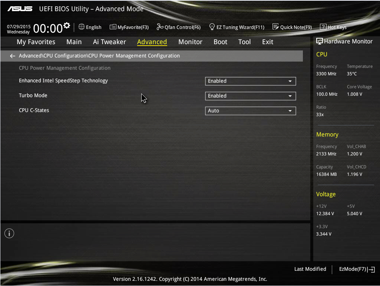Click the arrow of the SpeedStep dropdown

pyautogui.click(x=290, y=81)
